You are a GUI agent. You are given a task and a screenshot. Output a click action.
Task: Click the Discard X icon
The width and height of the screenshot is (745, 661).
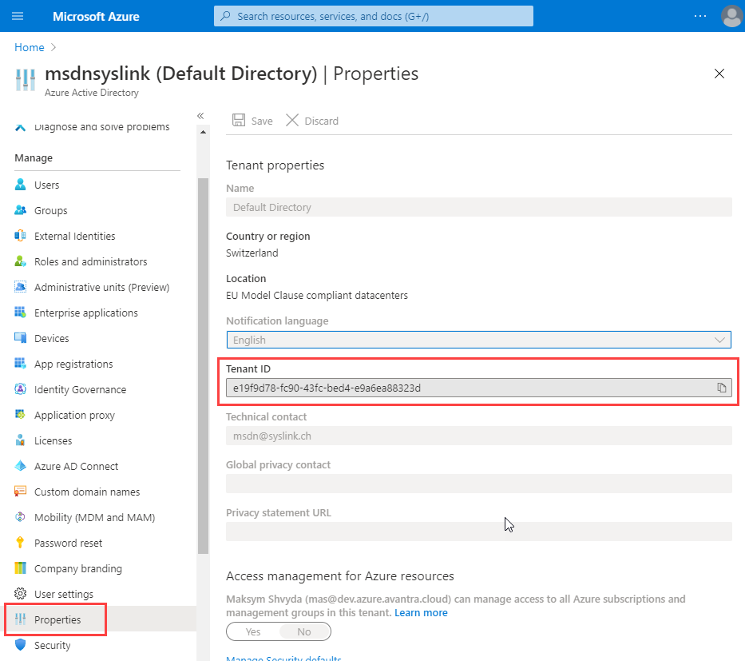coord(292,120)
